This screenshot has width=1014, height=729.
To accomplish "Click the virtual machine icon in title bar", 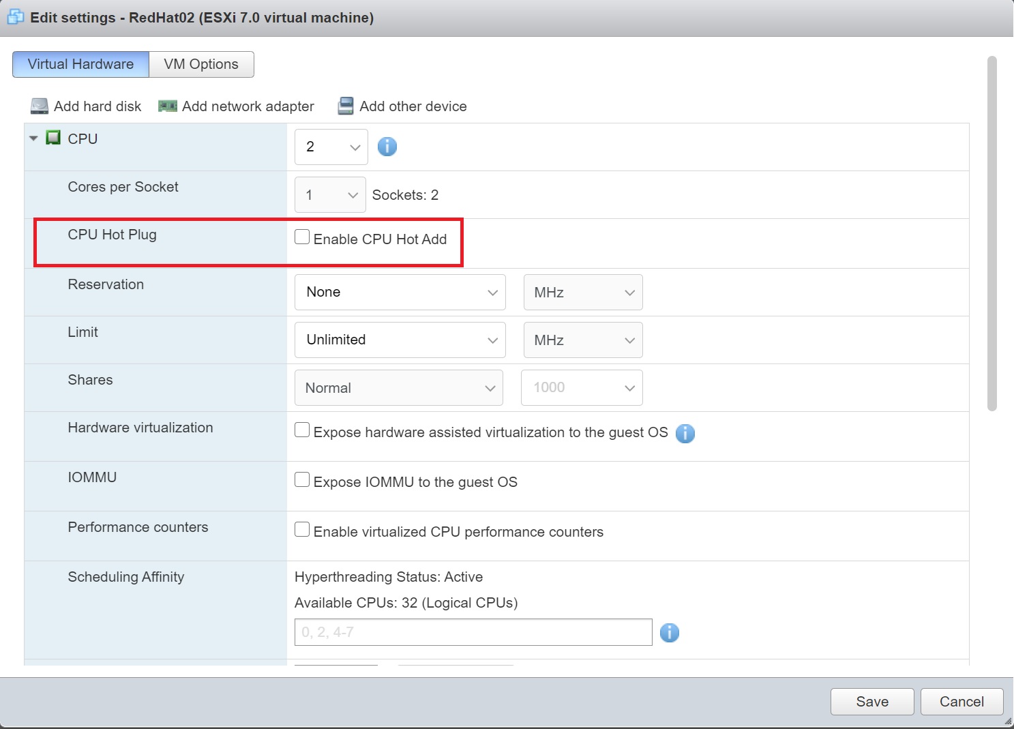I will tap(15, 17).
